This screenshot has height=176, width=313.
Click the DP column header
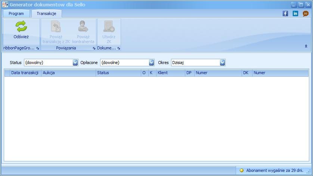point(190,73)
